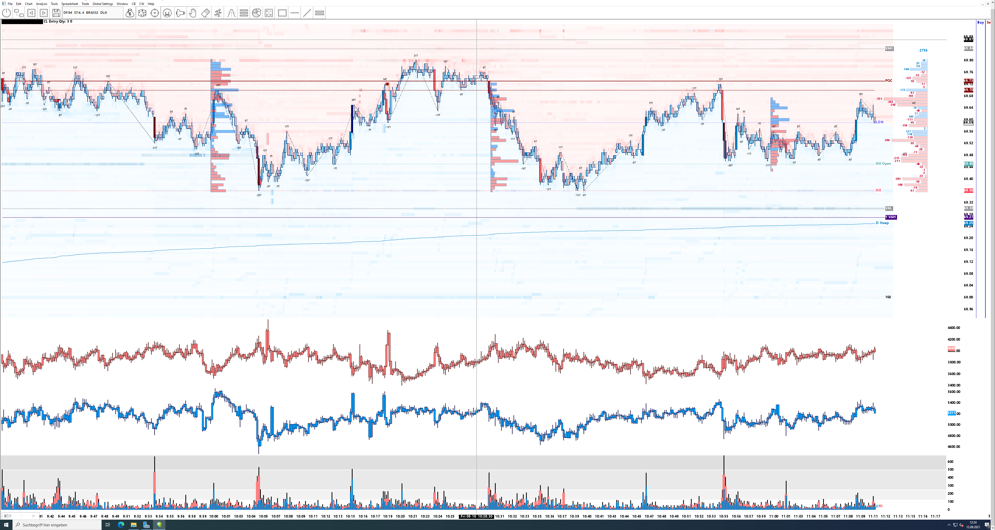Select the eraser tool
This screenshot has width=995, height=530.
206,13
